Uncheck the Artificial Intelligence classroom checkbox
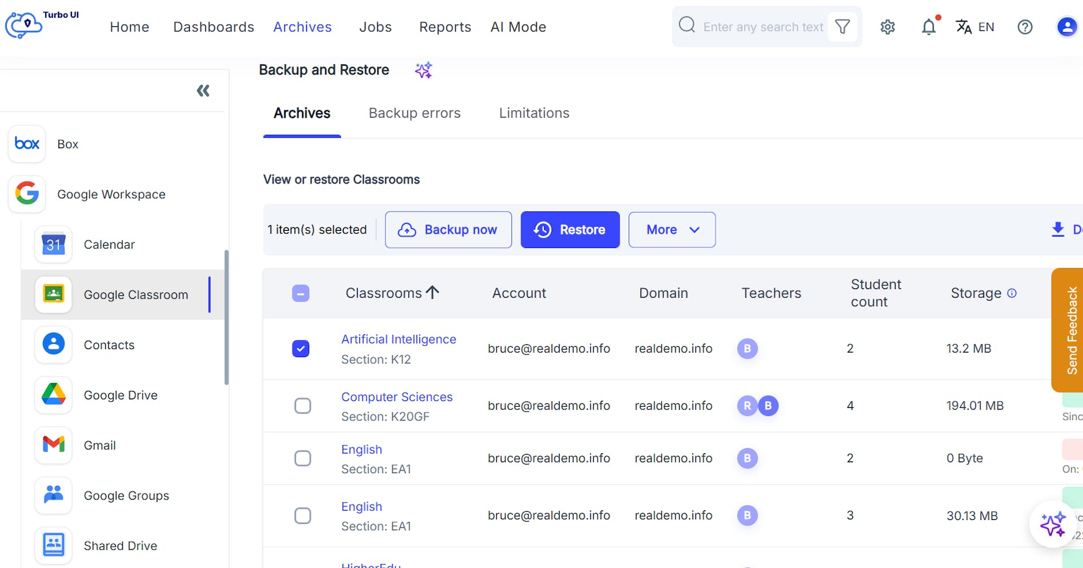 (301, 349)
